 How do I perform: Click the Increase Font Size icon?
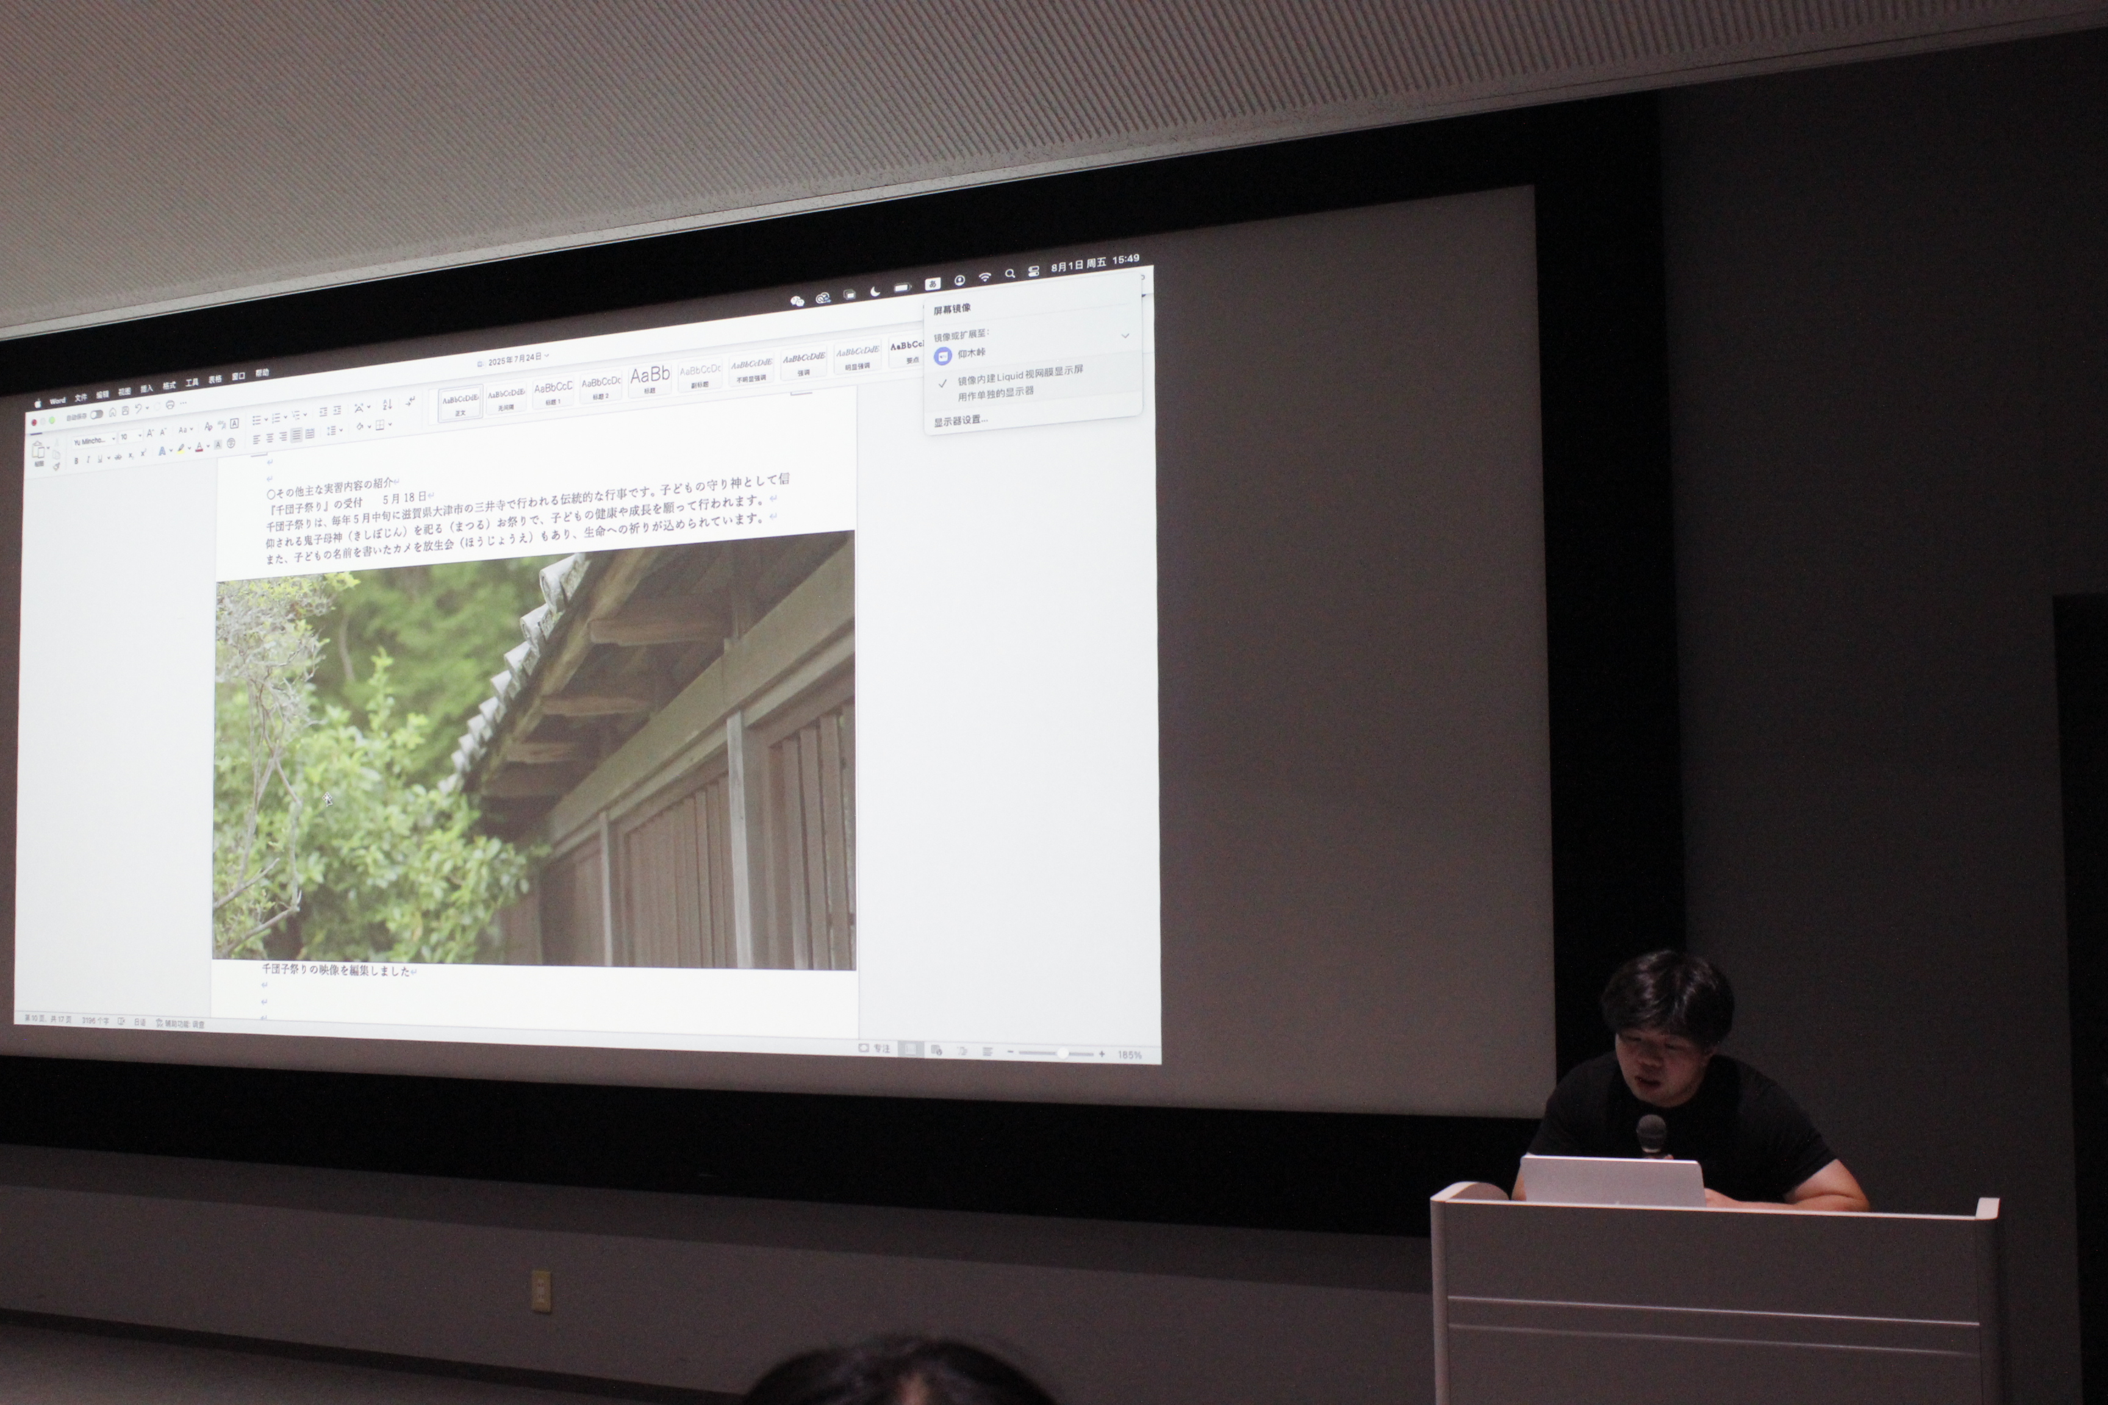(x=151, y=434)
